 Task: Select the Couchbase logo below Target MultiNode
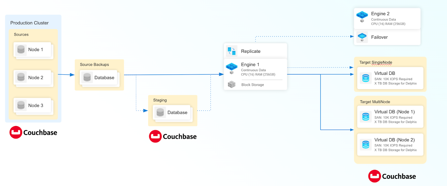coord(392,176)
